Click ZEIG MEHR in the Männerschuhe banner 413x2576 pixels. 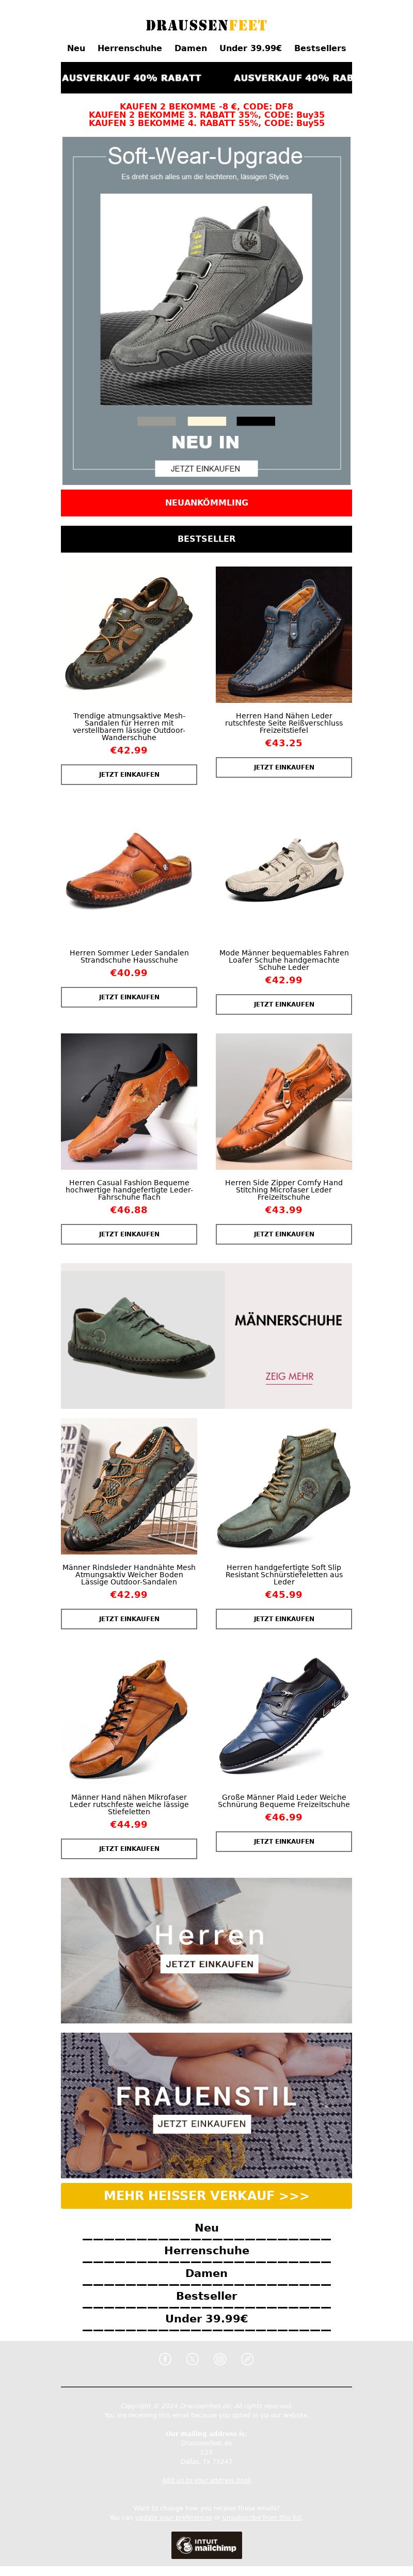[x=289, y=1376]
